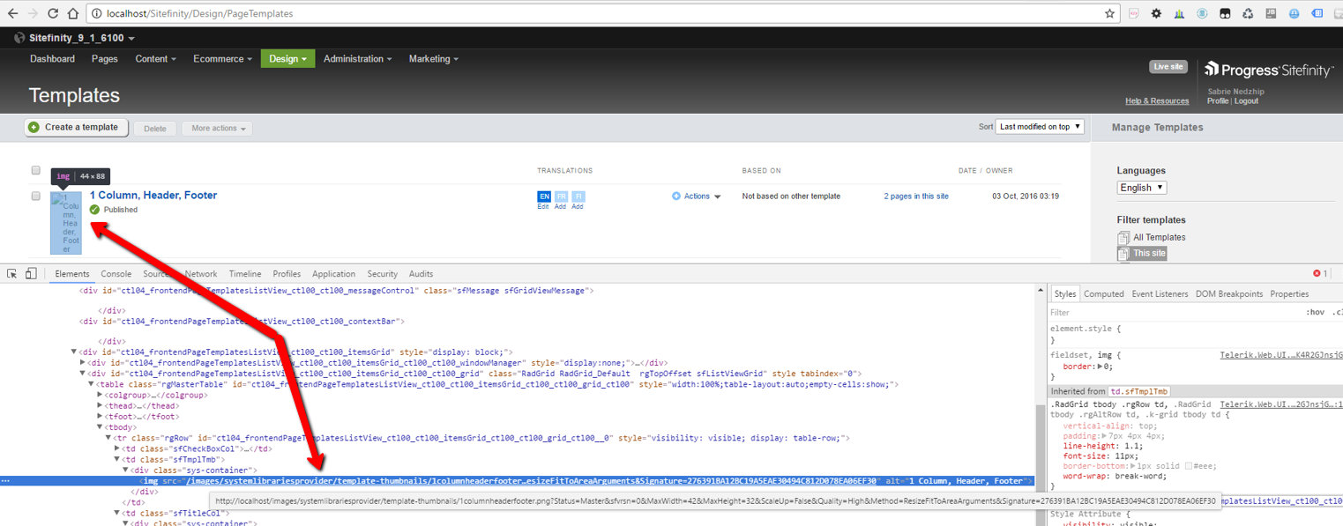
Task: Open the recycle-arrows extension icon
Action: pos(1248,13)
